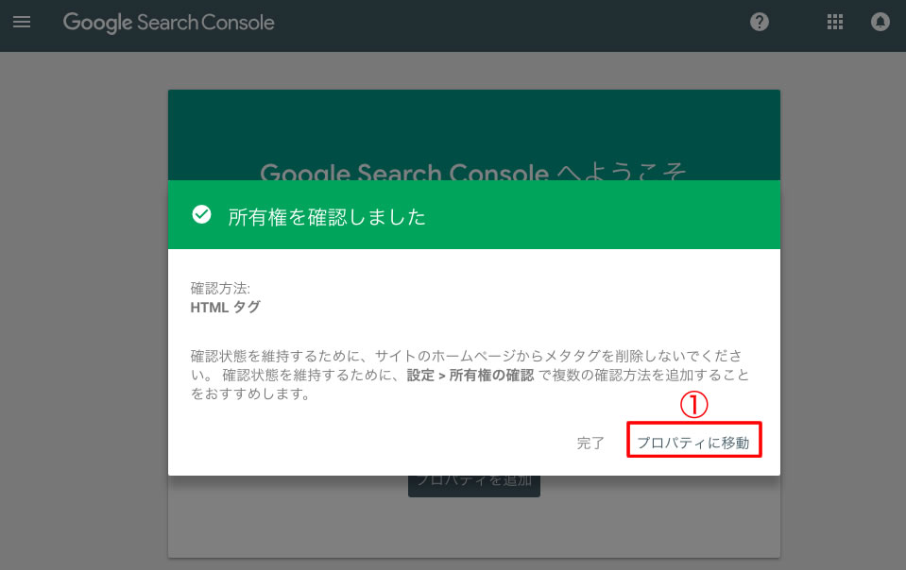Click the white checkmark icon in green banner

[201, 215]
